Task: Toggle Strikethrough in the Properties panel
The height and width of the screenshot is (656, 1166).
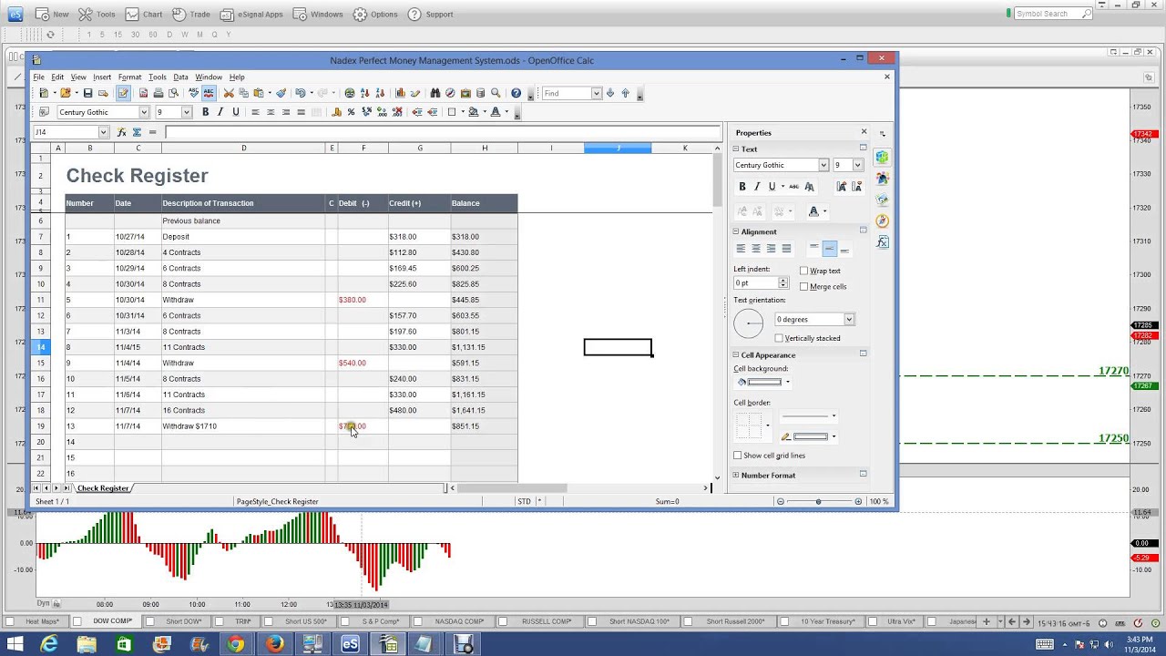Action: tap(794, 186)
